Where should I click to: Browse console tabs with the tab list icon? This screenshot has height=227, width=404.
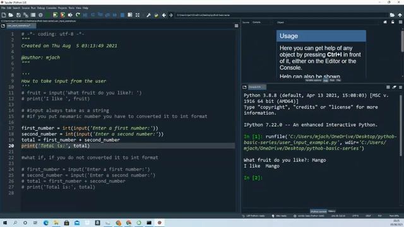[x=244, y=87]
